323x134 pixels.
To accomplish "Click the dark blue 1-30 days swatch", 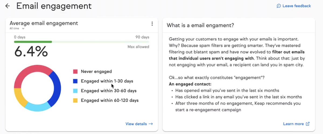I will tap(75, 81).
